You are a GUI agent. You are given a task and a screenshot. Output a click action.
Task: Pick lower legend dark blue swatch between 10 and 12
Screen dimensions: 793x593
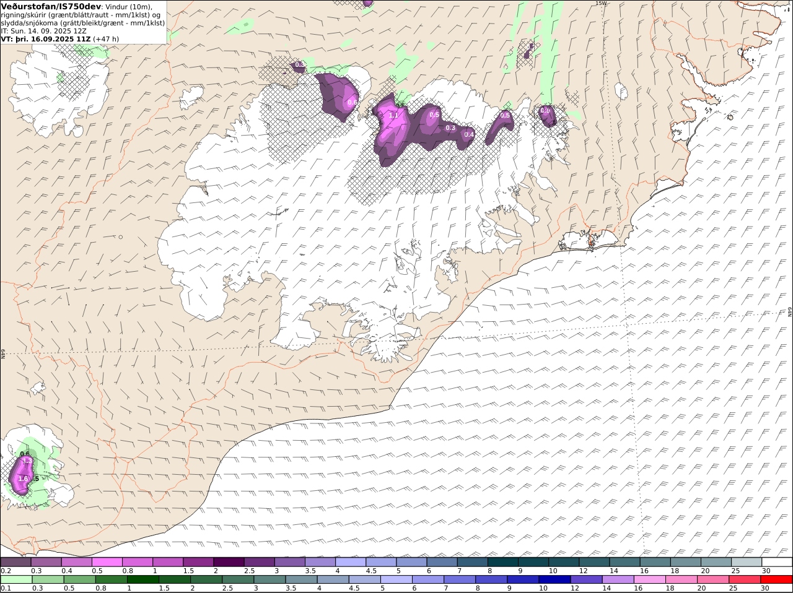click(x=556, y=580)
